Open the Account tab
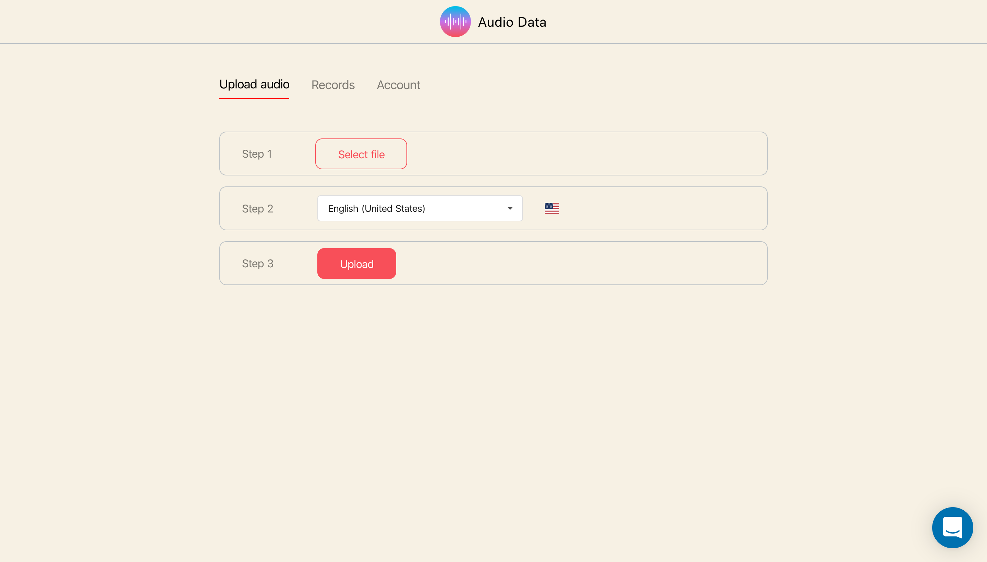This screenshot has height=562, width=987. pos(398,85)
